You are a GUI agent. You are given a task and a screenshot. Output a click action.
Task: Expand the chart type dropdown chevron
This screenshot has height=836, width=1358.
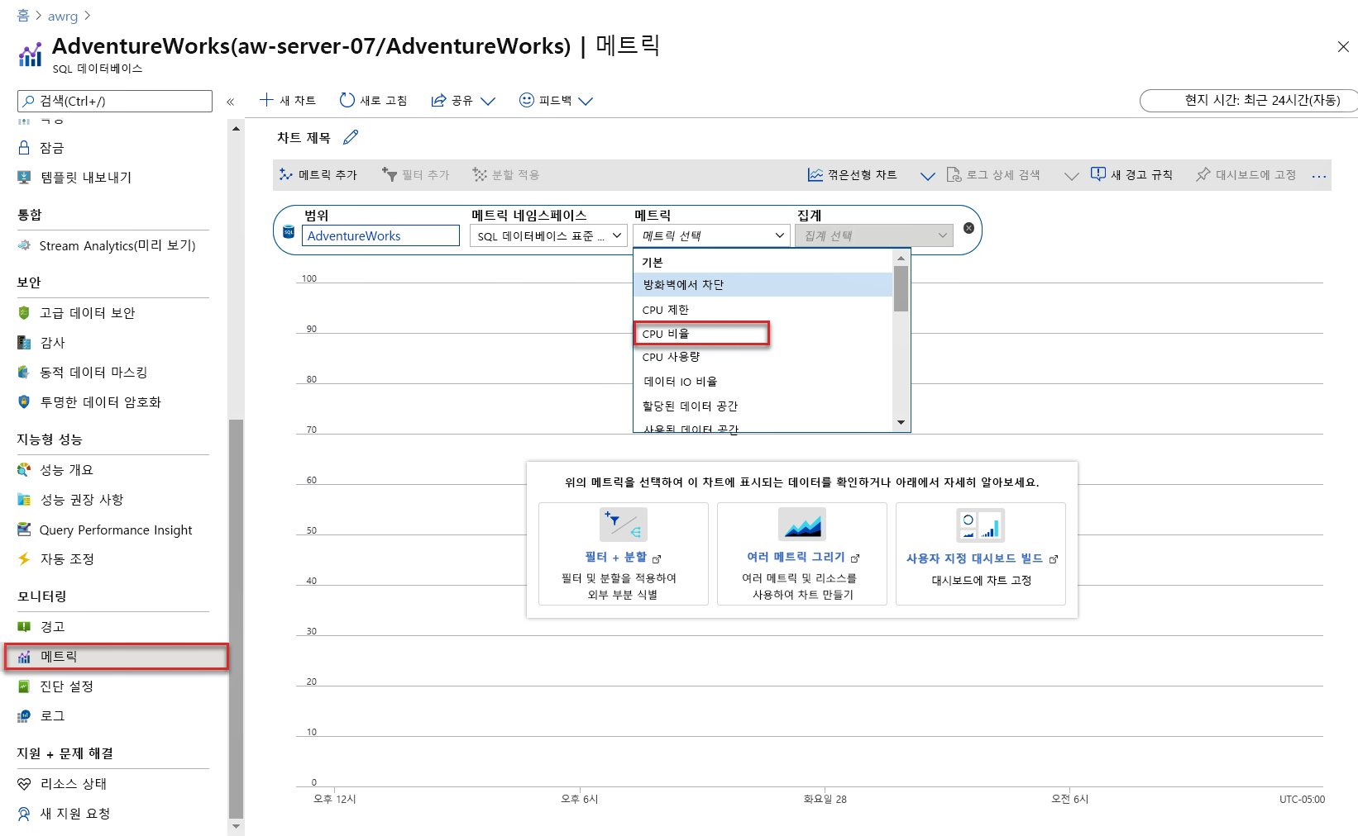pyautogui.click(x=928, y=175)
